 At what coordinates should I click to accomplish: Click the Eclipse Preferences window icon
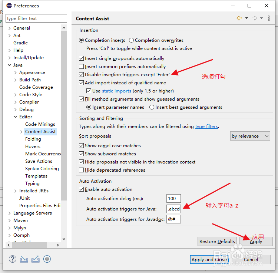pyautogui.click(x=9, y=6)
